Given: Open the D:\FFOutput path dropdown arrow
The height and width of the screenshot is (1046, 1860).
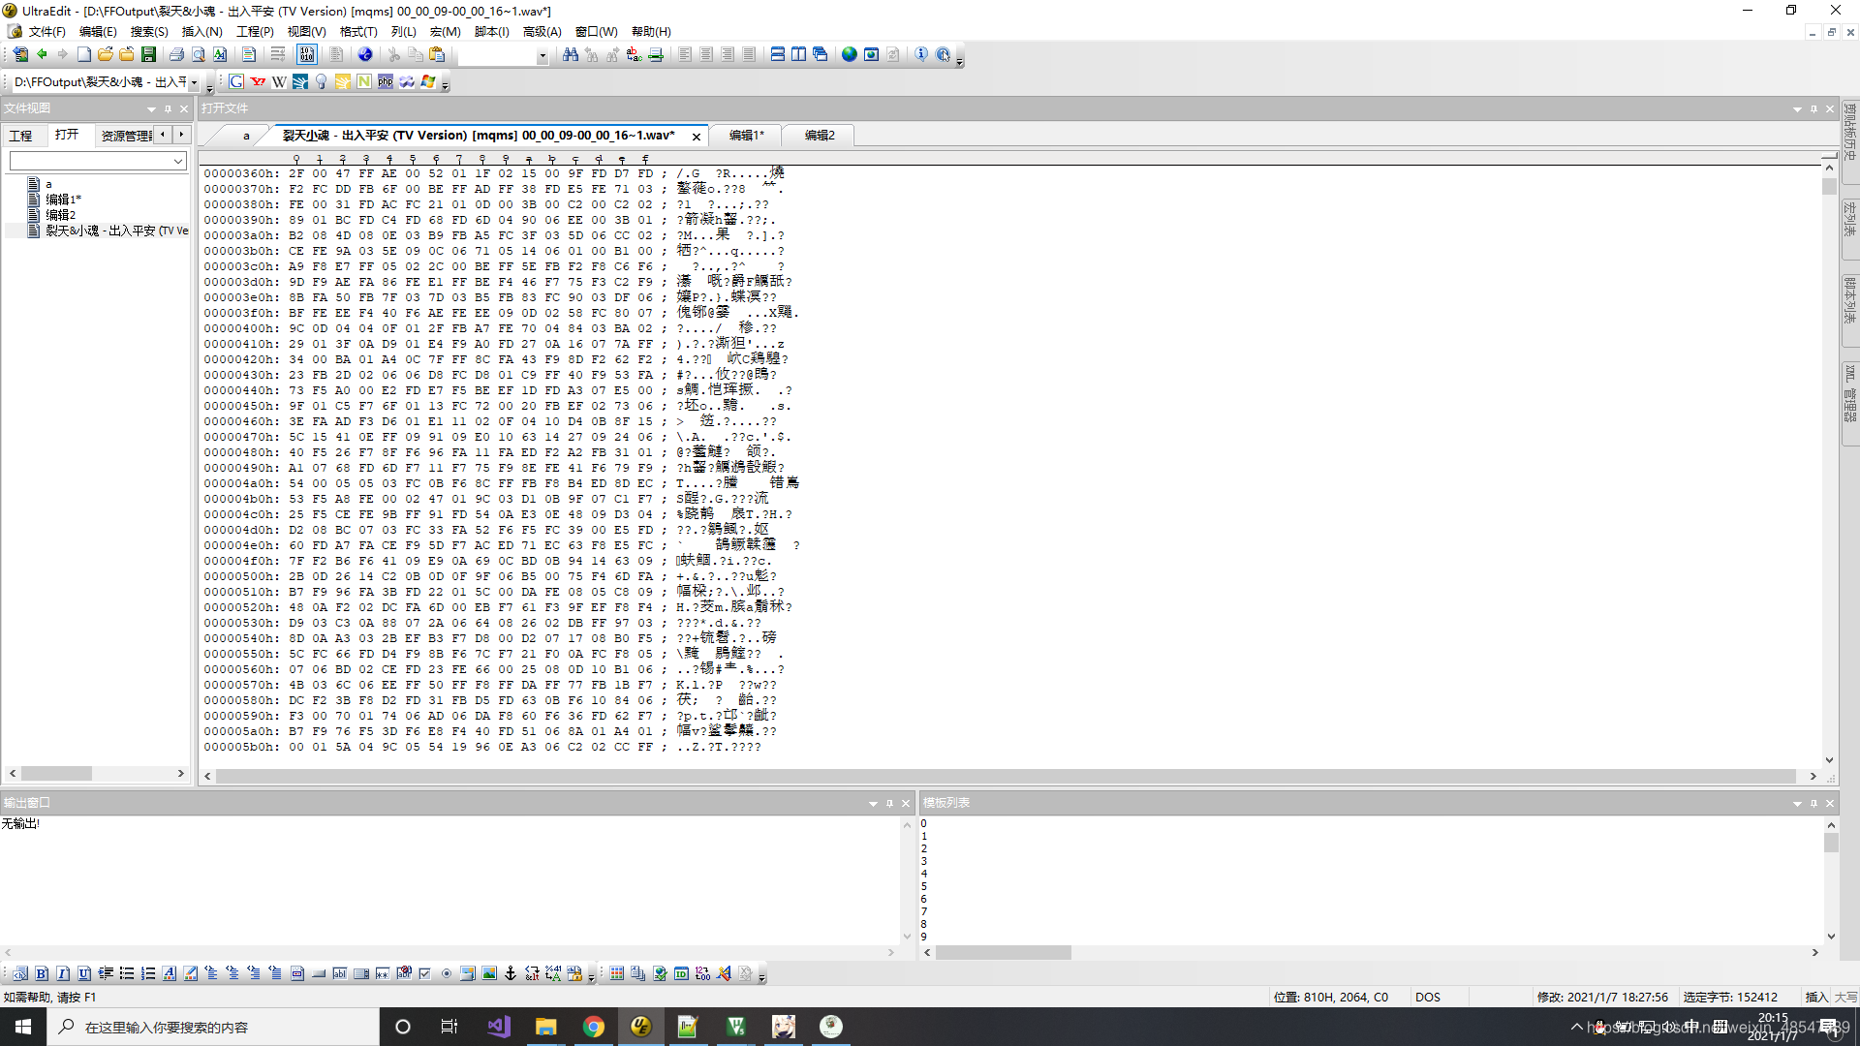Looking at the screenshot, I should click(x=194, y=83).
